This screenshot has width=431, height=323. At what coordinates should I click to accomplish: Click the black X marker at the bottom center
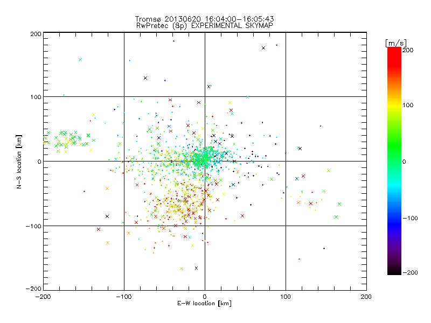[x=196, y=268]
